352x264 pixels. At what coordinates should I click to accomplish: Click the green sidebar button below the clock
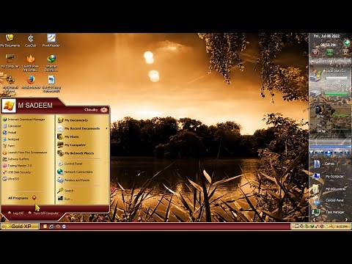[330, 52]
